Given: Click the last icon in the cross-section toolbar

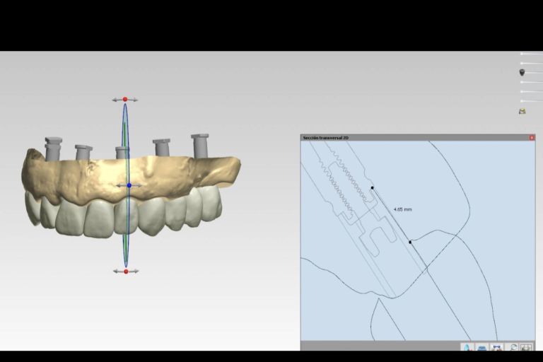Looking at the screenshot, I should 526,347.
